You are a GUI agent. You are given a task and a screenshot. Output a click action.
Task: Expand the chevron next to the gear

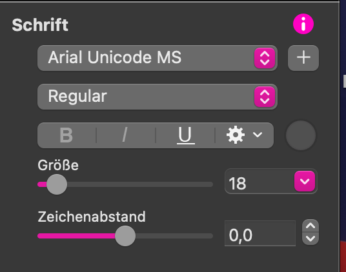258,135
